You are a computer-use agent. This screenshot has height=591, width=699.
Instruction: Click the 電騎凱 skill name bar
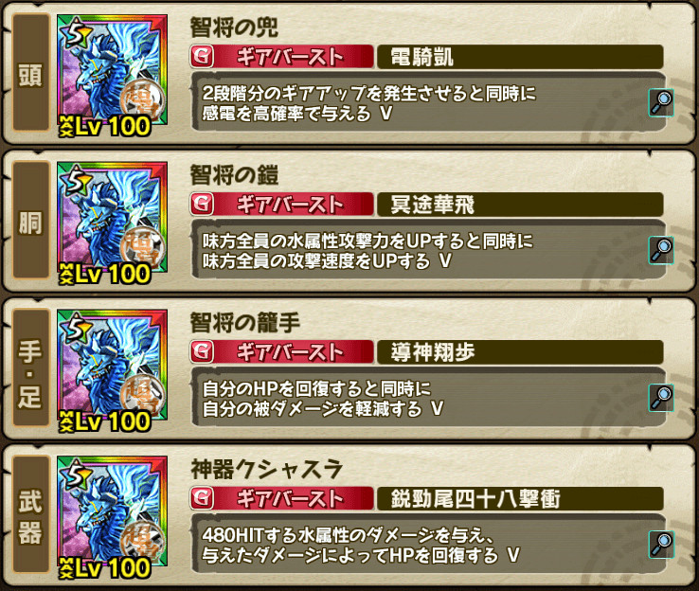[520, 57]
